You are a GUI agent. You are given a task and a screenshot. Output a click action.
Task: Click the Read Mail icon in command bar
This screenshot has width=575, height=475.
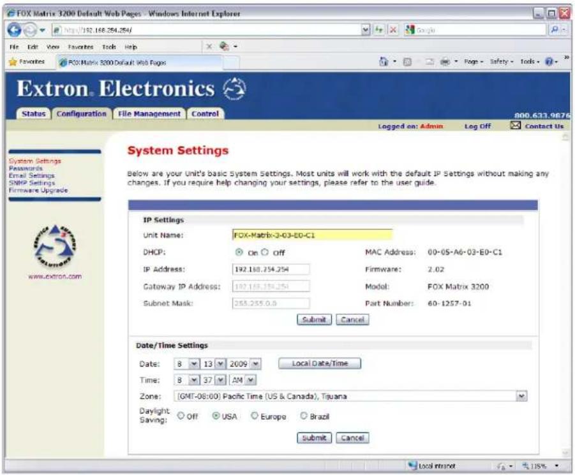[429, 62]
